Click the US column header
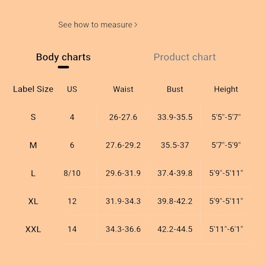Screen dimensions: 265x265 point(72,89)
